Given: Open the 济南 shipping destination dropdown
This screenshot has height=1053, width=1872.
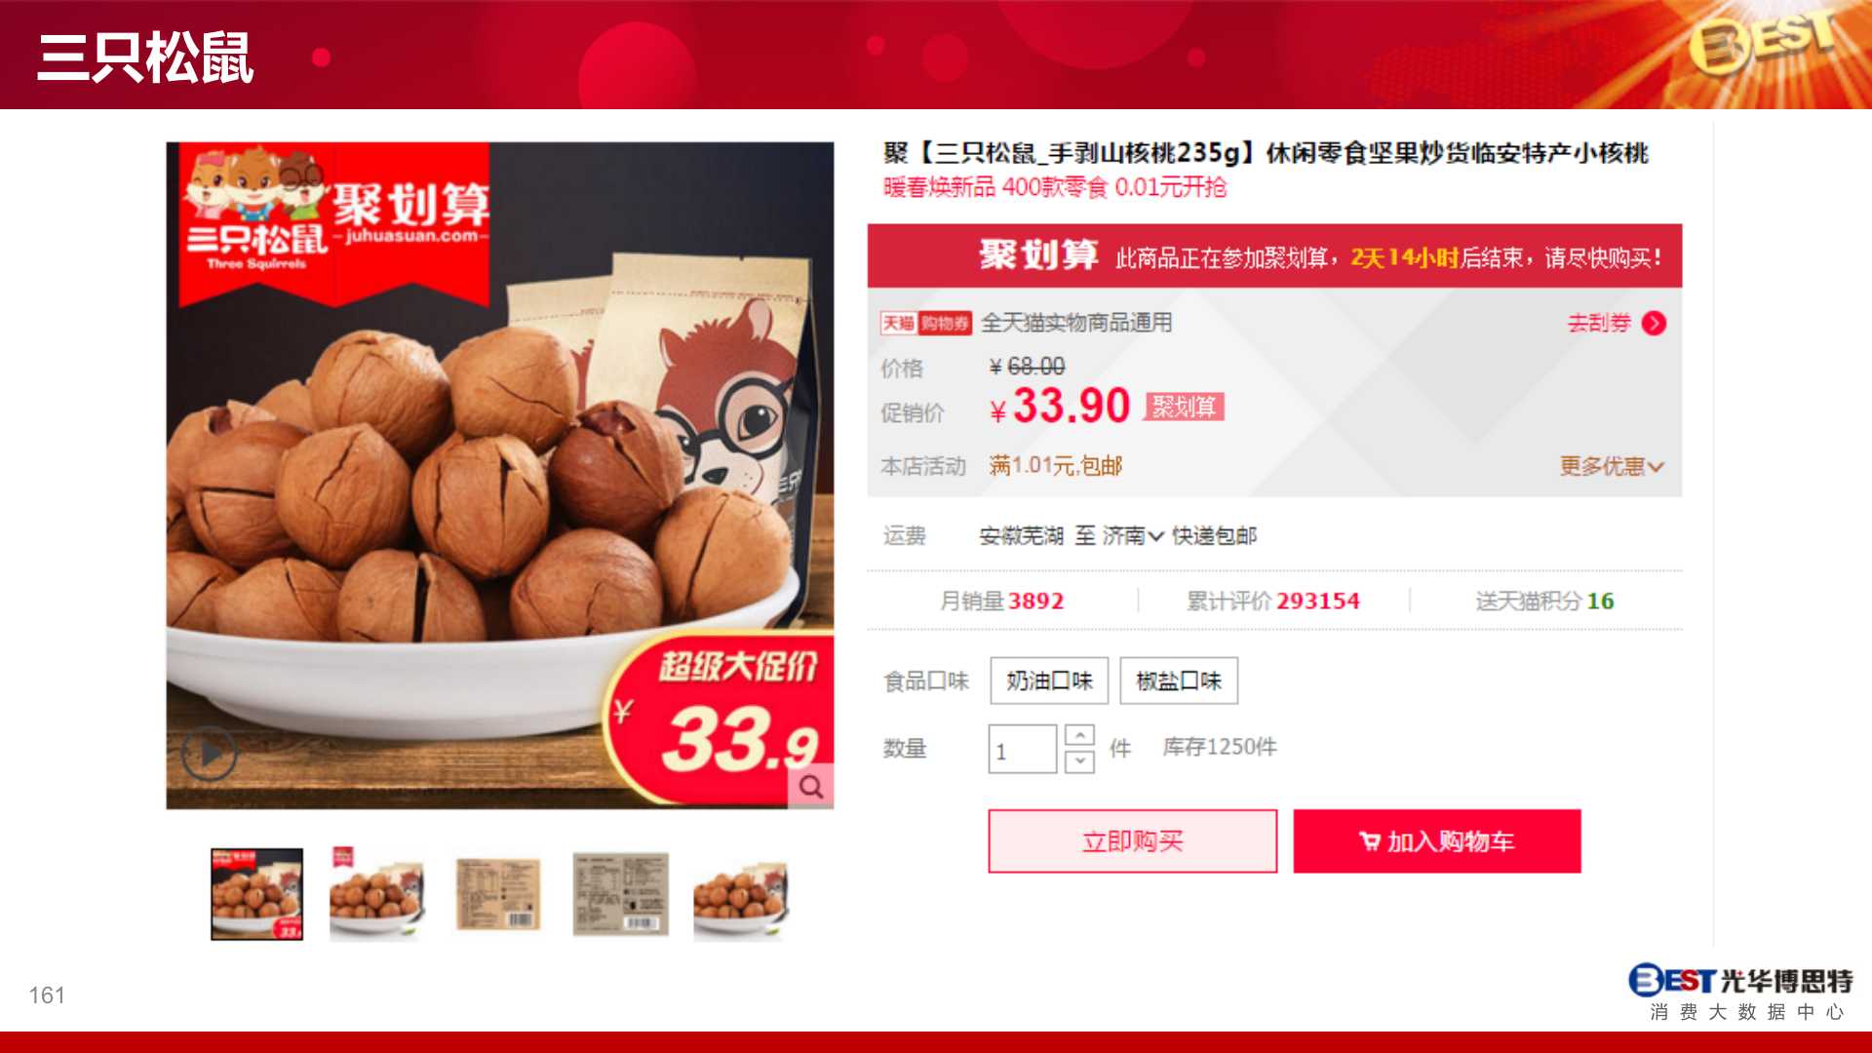Looking at the screenshot, I should tap(1133, 535).
